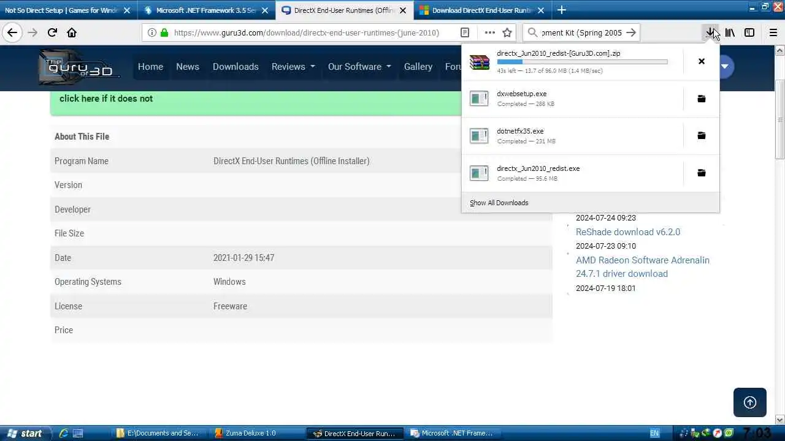
Task: Click the EN language indicator
Action: [x=654, y=433]
